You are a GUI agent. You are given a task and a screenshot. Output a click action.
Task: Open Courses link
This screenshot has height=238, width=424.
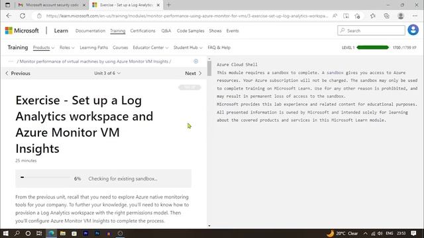(x=121, y=48)
